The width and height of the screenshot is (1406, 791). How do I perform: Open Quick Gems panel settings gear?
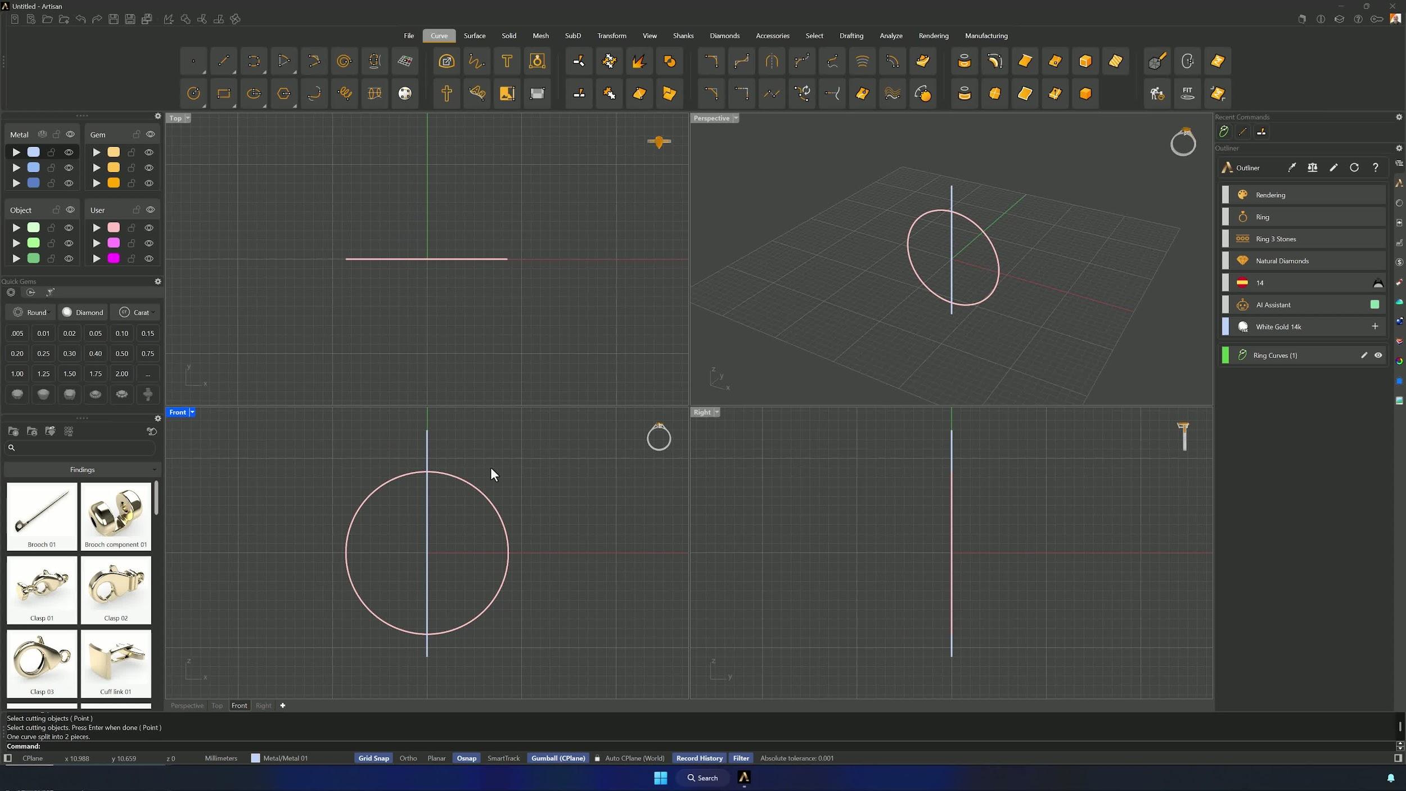click(158, 281)
